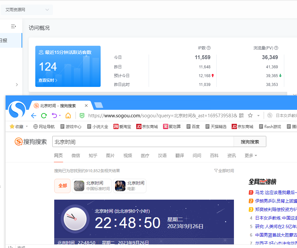Open the 网址导航 bookmark
Viewport: 297px width, 248px height.
[x=44, y=126]
